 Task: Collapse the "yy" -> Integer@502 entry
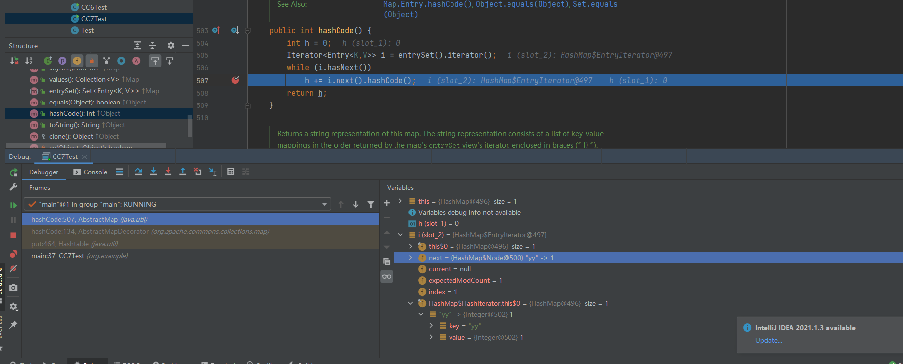421,314
